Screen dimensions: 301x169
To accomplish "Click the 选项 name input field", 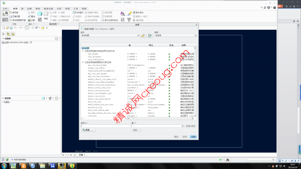I will click(106, 126).
